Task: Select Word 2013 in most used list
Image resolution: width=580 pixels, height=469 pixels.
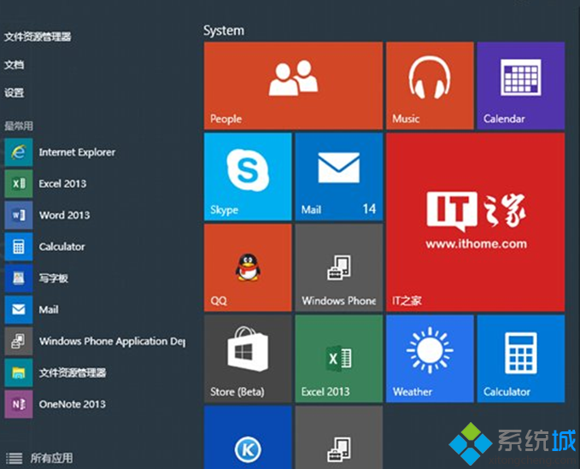Action: (64, 215)
